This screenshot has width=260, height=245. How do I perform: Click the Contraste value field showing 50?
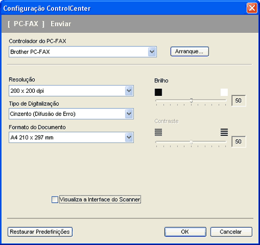click(239, 142)
